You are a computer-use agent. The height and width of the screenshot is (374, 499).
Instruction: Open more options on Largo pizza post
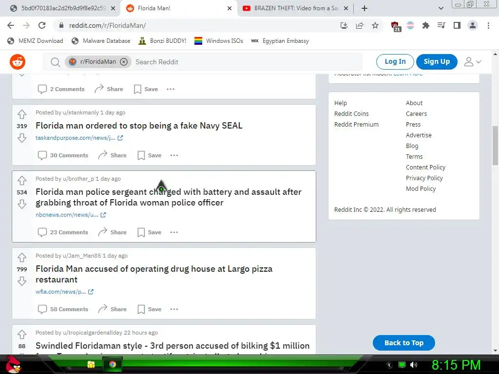pyautogui.click(x=174, y=309)
